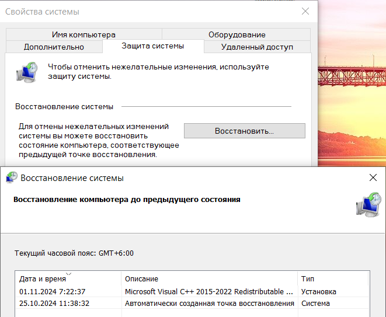
Task: Select the Защита системы tab
Action: point(152,46)
